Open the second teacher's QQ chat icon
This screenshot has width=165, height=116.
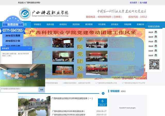point(156,37)
